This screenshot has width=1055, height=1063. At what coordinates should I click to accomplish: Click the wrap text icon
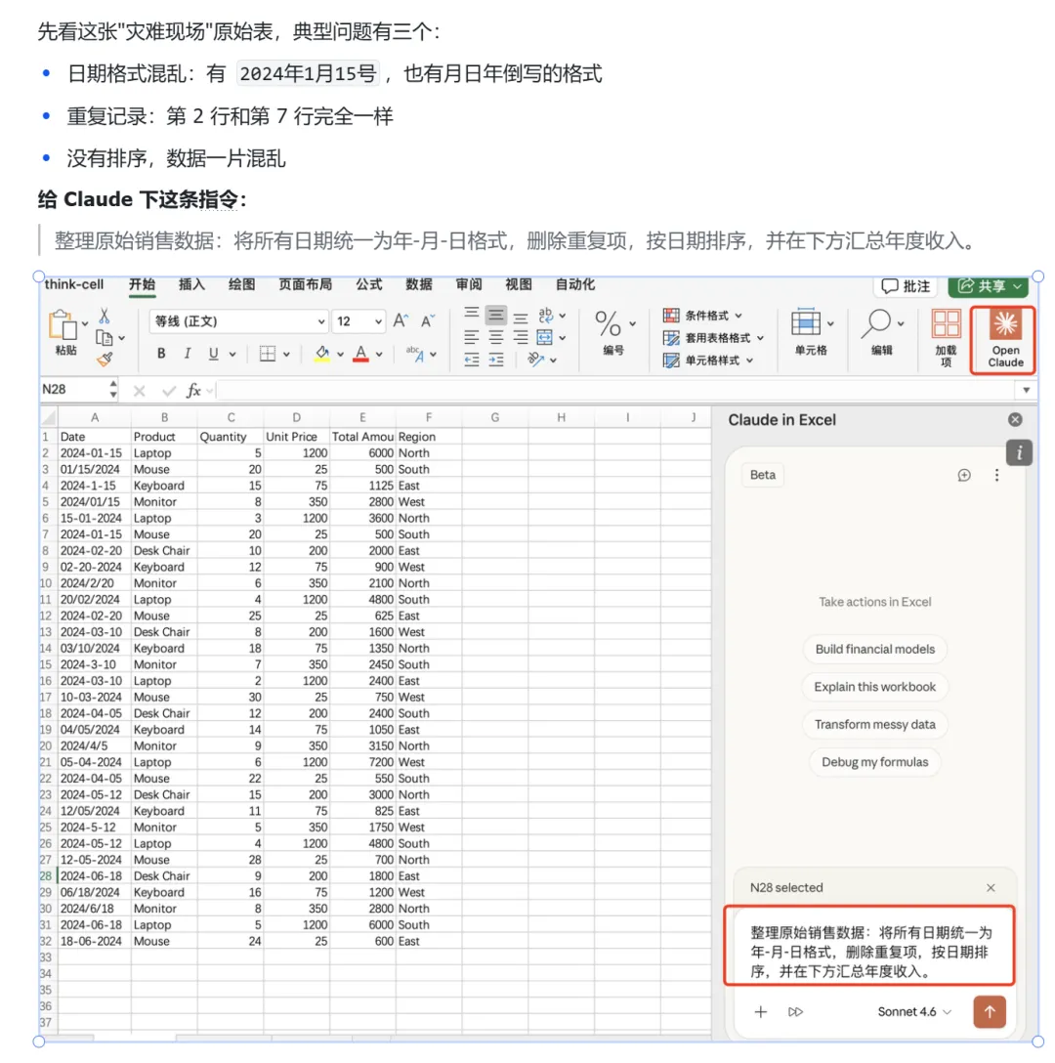click(x=546, y=316)
